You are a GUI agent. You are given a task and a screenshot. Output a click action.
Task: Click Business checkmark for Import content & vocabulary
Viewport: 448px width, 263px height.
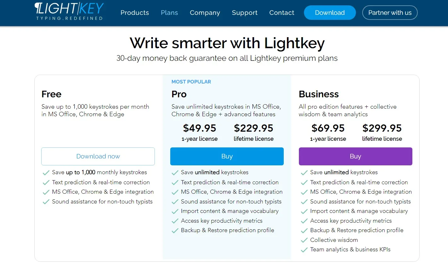click(304, 211)
